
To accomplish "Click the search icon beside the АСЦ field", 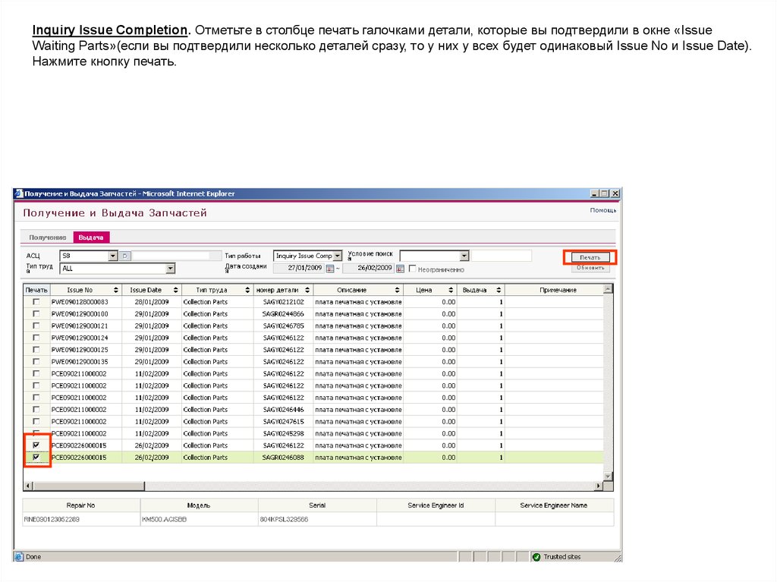I will [126, 256].
